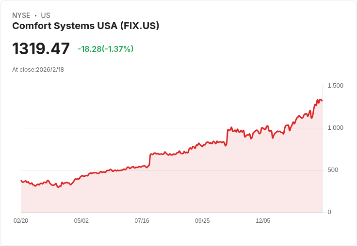The image size is (357, 246).
Task: Click the 09/25 date axis label
Action: click(x=202, y=220)
